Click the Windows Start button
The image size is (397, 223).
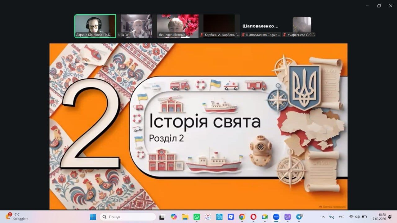tap(93, 217)
